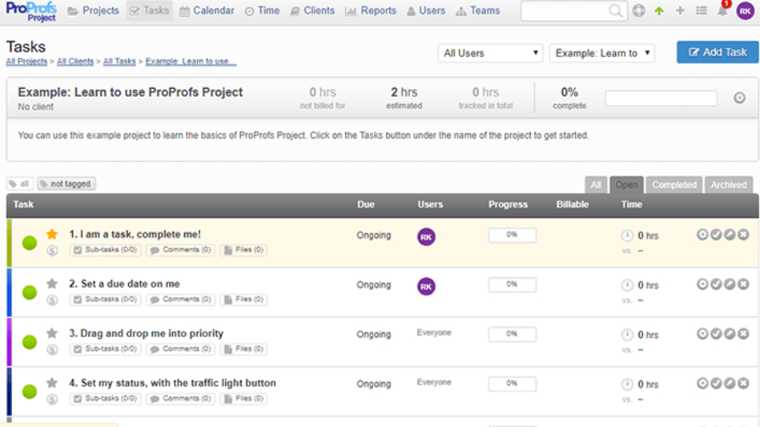Click the timer clock icon on task 4
The width and height of the screenshot is (760, 427).
point(627,384)
